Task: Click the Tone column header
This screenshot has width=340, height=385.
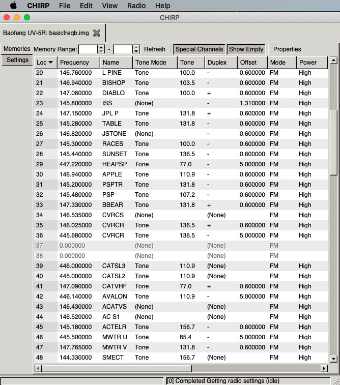Action: 191,63
